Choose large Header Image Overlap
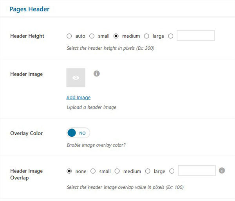This screenshot has width=235, height=201. tap(148, 171)
